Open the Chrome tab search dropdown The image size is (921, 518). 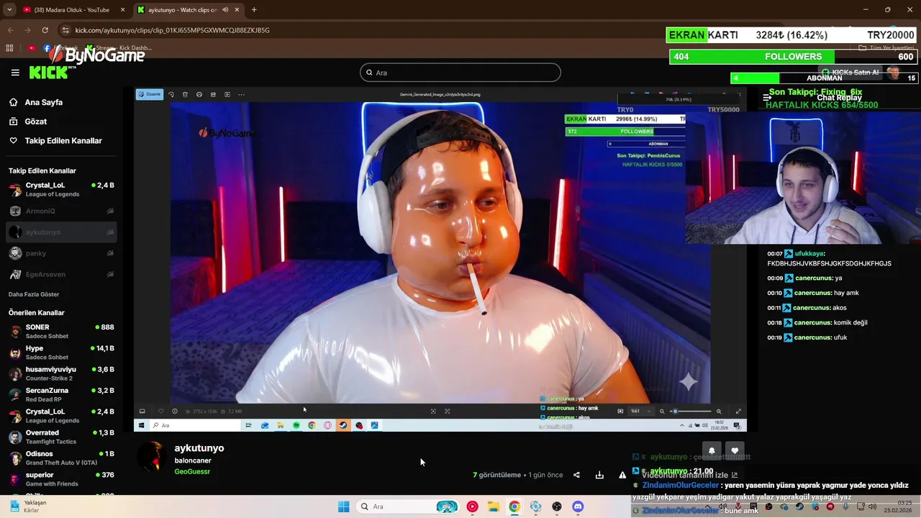(x=10, y=10)
